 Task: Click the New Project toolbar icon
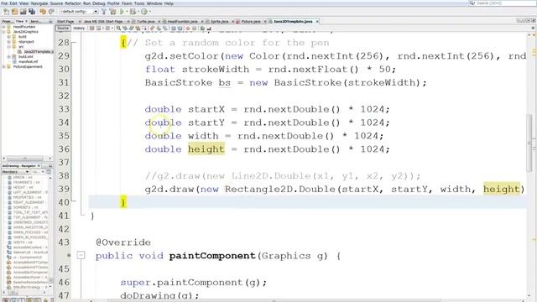pyautogui.click(x=14, y=12)
